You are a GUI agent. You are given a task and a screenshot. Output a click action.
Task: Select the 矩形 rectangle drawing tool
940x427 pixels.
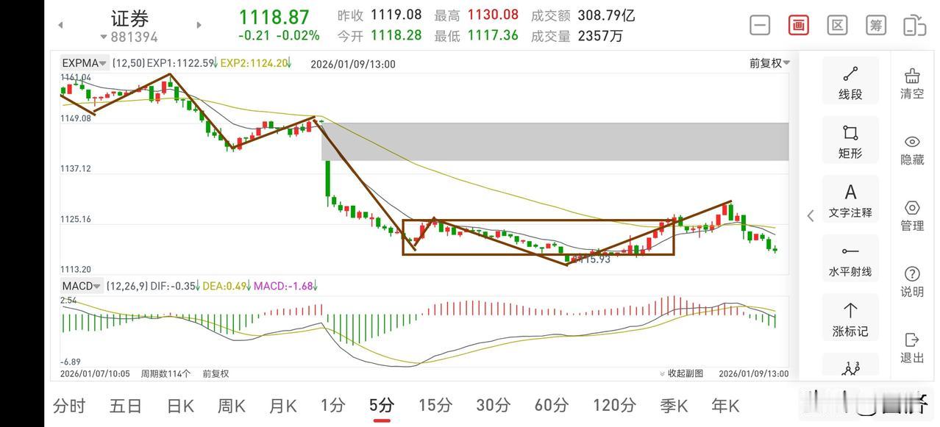850,140
